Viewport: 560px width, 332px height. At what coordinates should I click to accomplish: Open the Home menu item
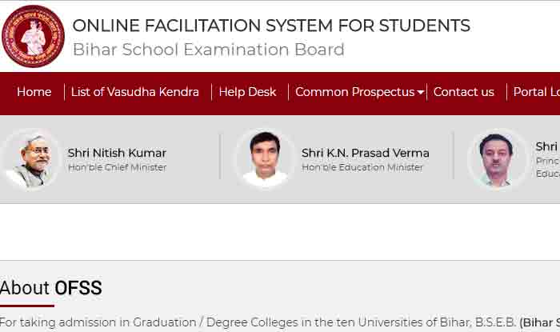34,92
